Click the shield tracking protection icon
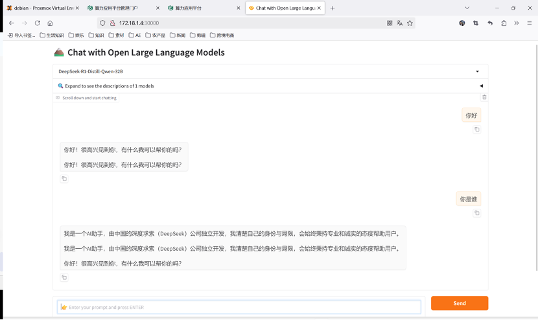 click(102, 23)
